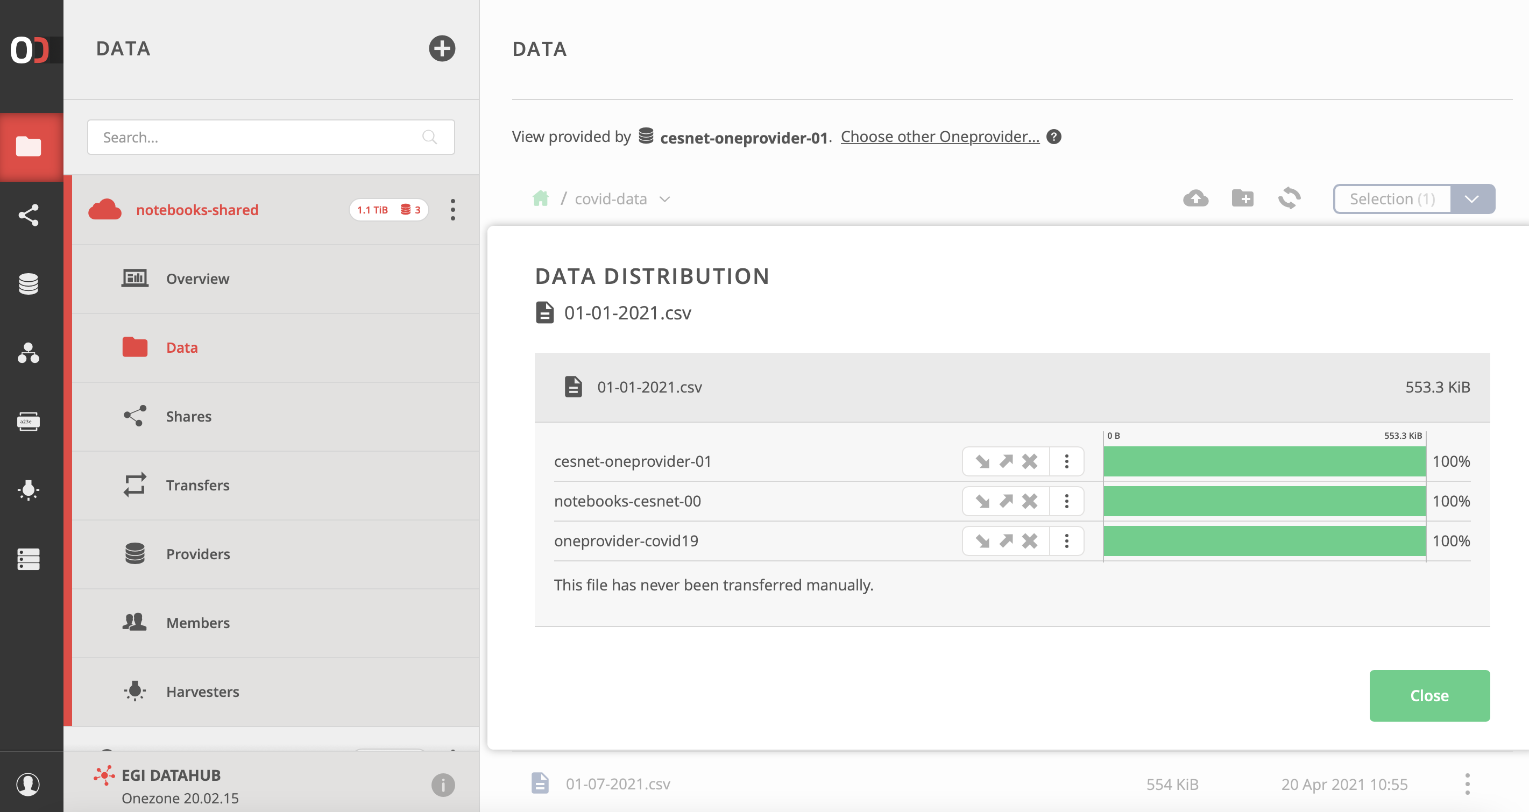Click the green distribution bar for oneprovider-covid19
The image size is (1529, 812).
pyautogui.click(x=1264, y=540)
